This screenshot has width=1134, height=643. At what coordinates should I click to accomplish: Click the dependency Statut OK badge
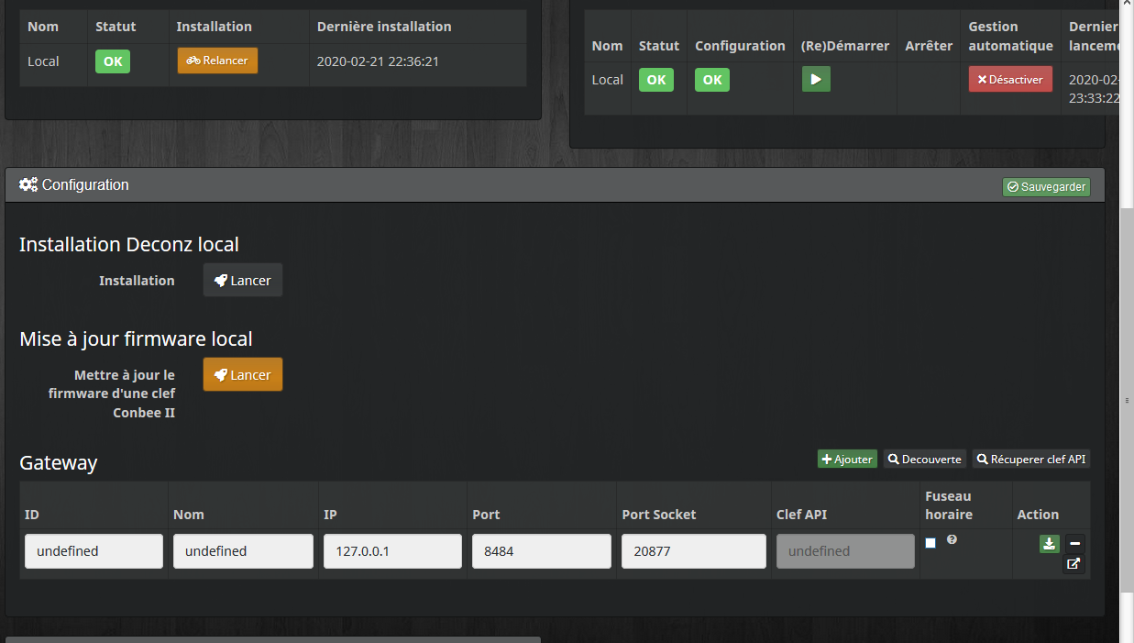point(113,61)
